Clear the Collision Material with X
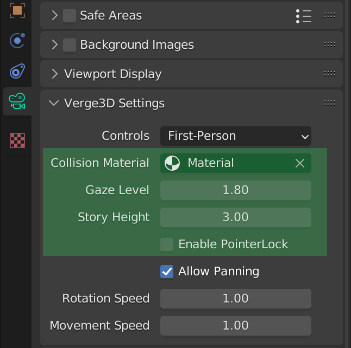Viewport: 351px width, 348px height. click(x=300, y=163)
